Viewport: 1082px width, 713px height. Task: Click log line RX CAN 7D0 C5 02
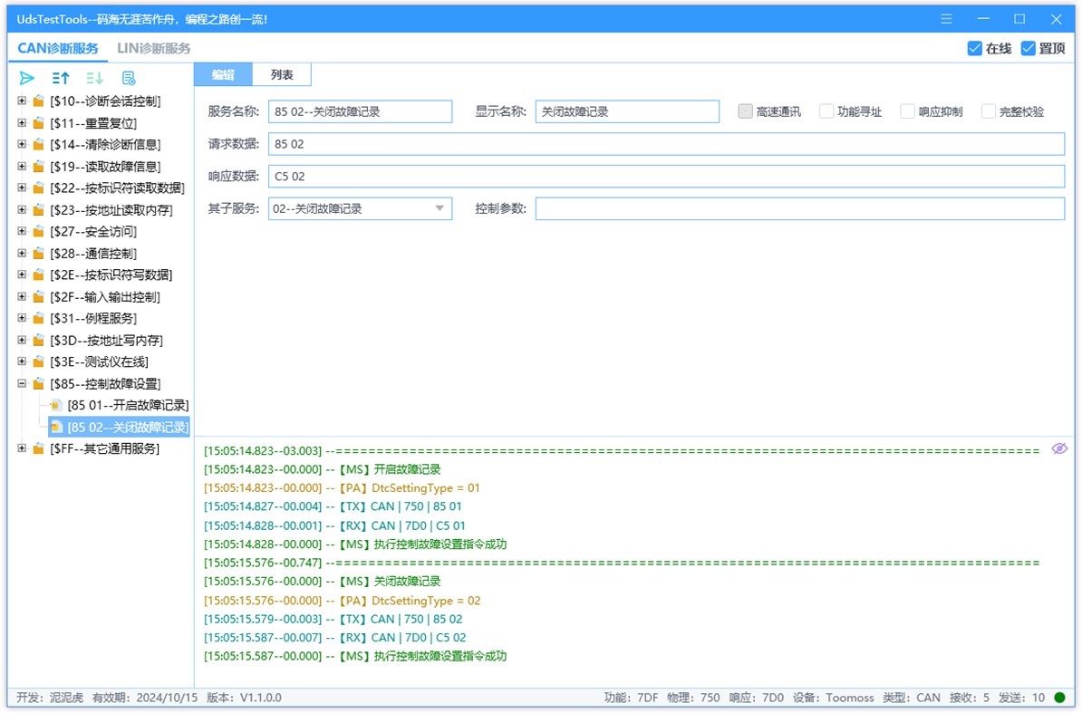tap(334, 638)
